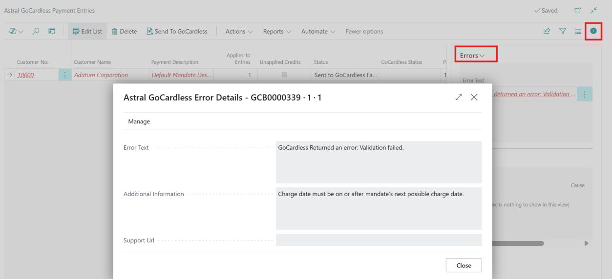This screenshot has width=612, height=279.
Task: Click the Close button in dialog
Action: pyautogui.click(x=464, y=265)
